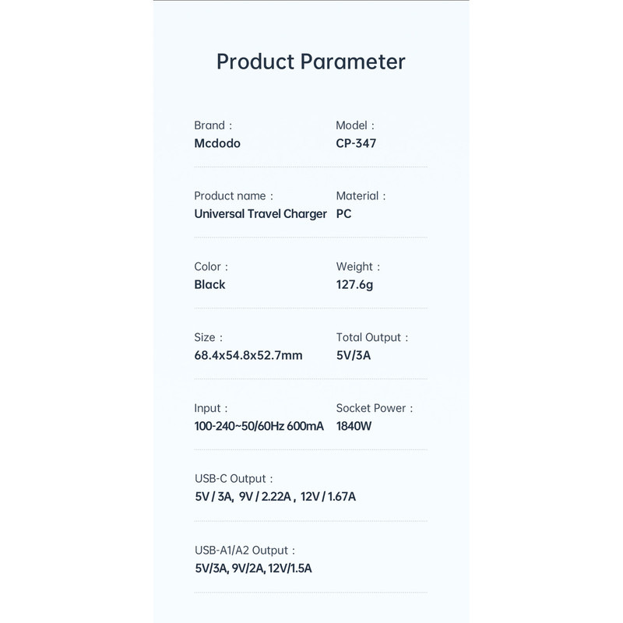Click the "Material :" label

(361, 196)
